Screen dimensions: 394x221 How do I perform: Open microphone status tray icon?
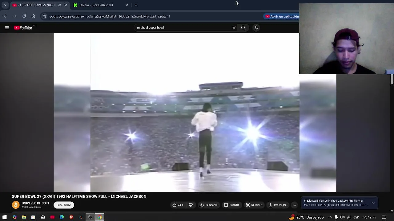click(x=336, y=217)
